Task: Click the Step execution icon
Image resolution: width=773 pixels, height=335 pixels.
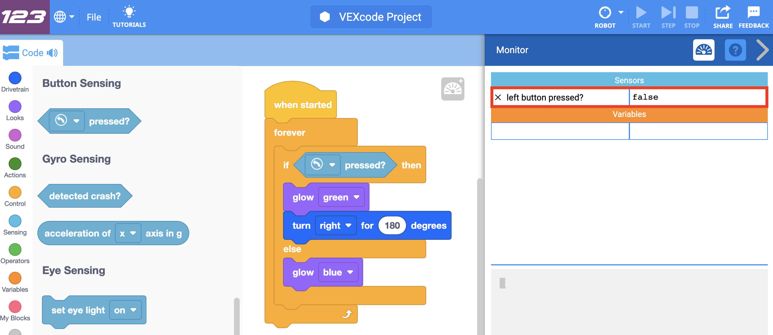Action: pos(667,13)
